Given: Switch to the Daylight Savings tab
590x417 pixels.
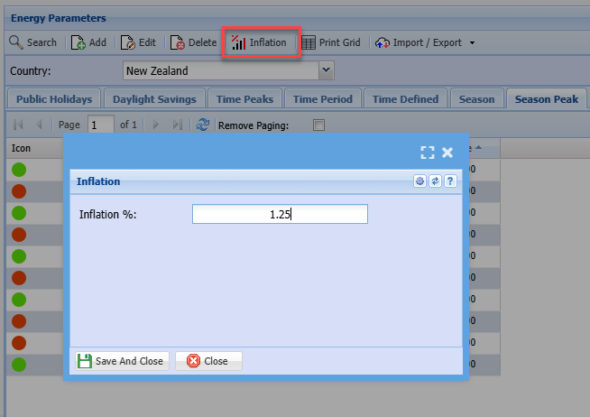Looking at the screenshot, I should click(153, 99).
